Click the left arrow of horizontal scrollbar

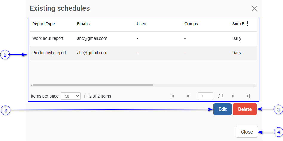[31, 85]
